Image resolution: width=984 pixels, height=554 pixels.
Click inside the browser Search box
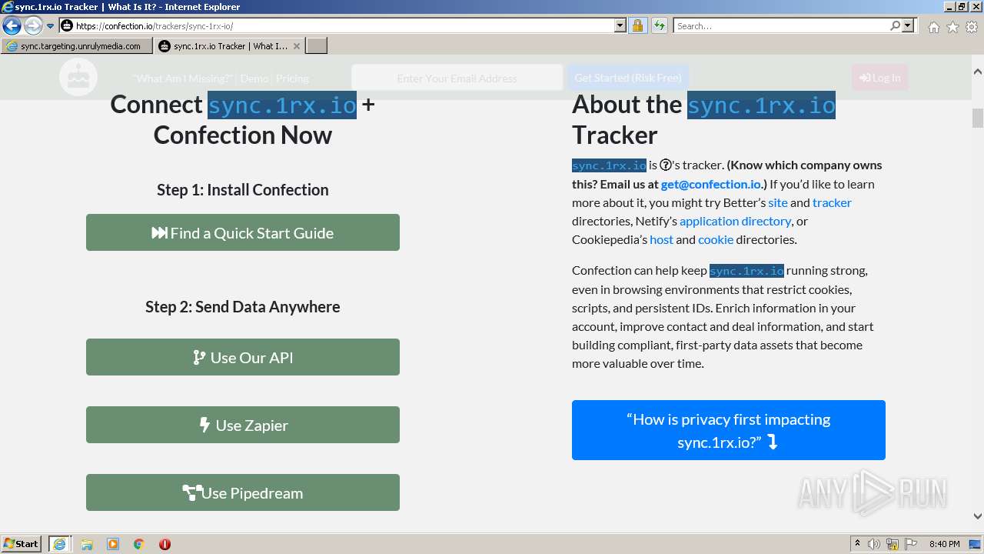[x=780, y=25]
